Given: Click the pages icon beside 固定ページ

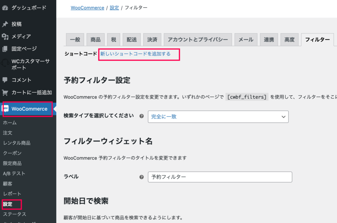Looking at the screenshot, I should pyautogui.click(x=5, y=49).
